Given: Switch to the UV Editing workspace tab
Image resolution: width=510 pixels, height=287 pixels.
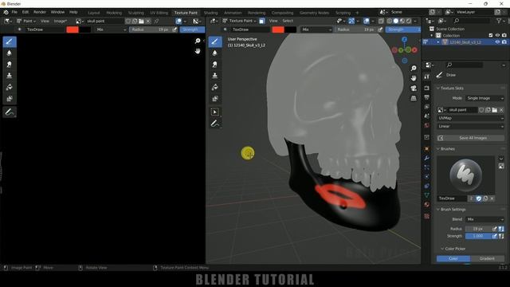Looking at the screenshot, I should [x=159, y=13].
